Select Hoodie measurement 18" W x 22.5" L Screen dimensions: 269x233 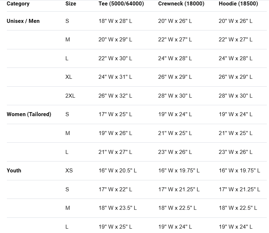coord(238,208)
